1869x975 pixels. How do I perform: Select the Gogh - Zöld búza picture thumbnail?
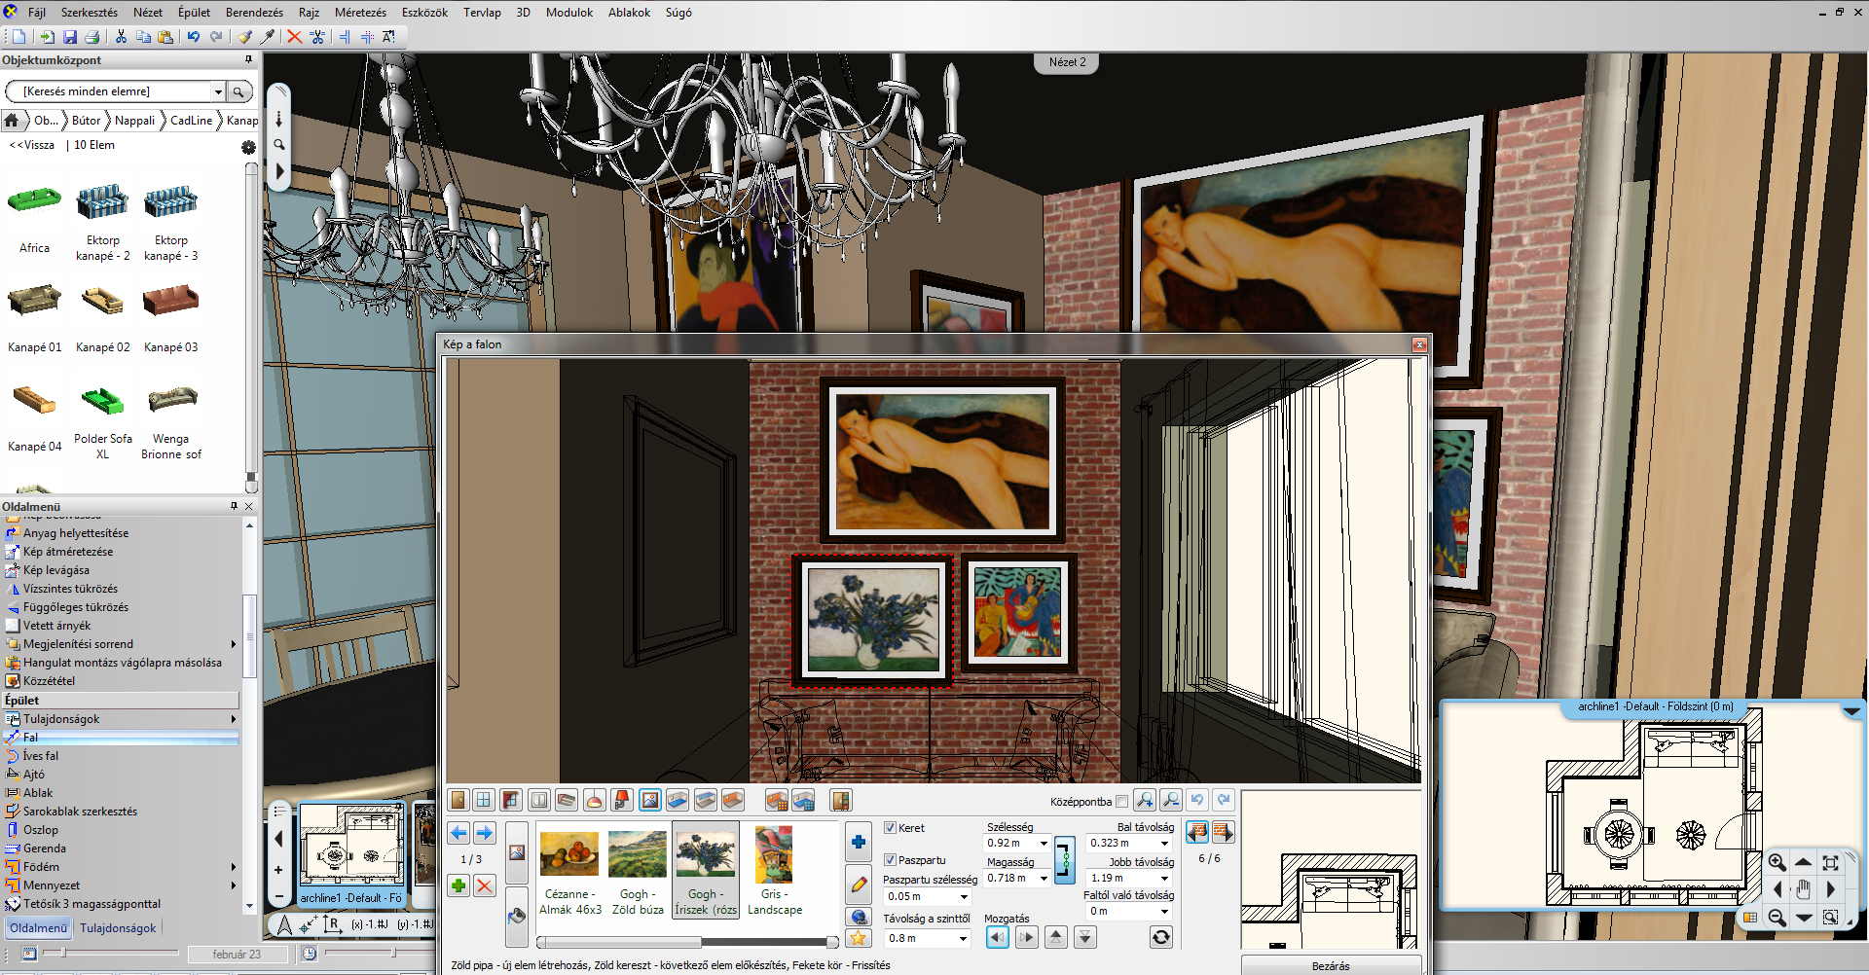(x=638, y=872)
